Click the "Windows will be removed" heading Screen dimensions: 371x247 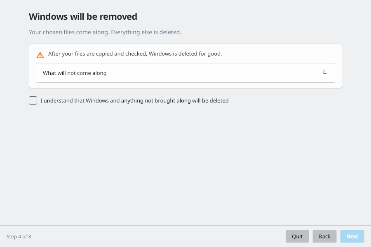pos(83,16)
